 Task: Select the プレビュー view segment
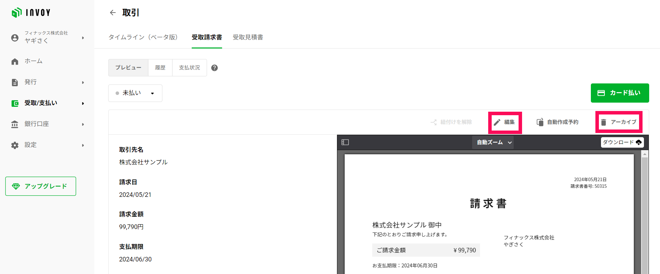coord(128,68)
